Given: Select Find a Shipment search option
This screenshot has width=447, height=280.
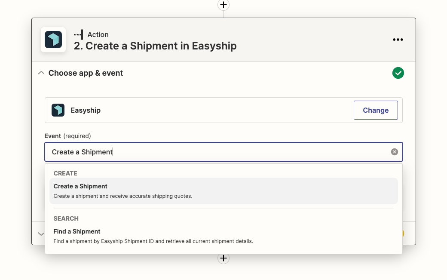Looking at the screenshot, I should coord(223,236).
